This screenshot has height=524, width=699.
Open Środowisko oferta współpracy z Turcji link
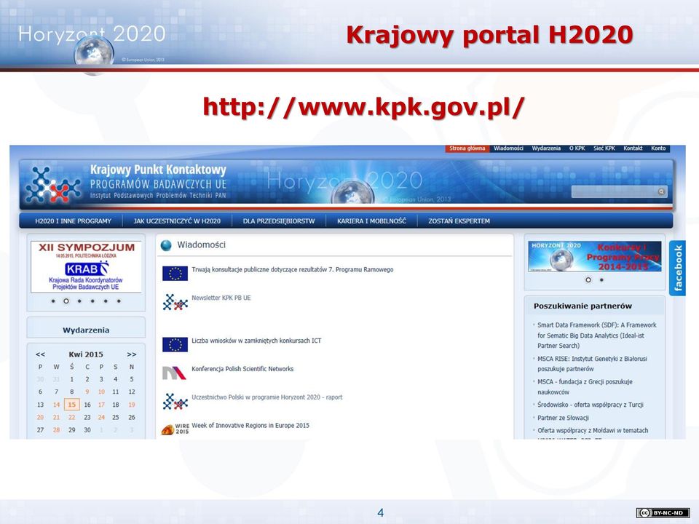pyautogui.click(x=591, y=405)
